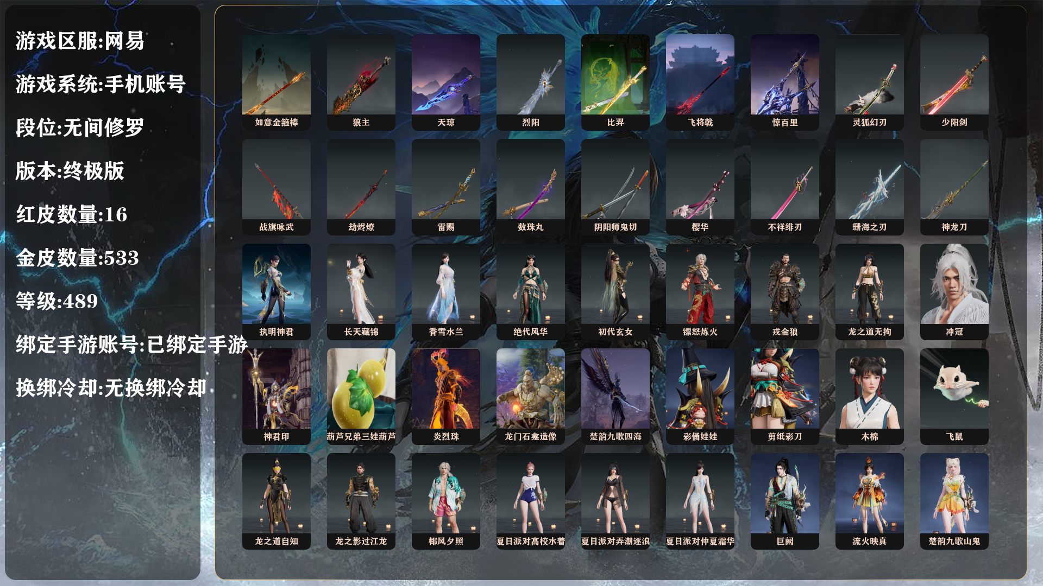Click the 神君印 item card
Screen dimensions: 1043x586
[x=277, y=397]
